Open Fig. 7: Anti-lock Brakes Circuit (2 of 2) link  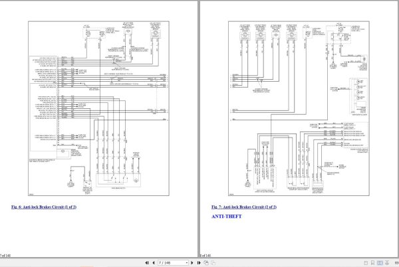click(244, 207)
